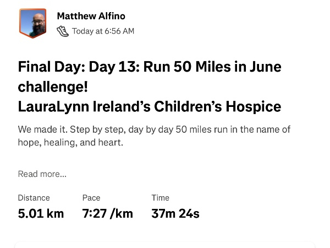The width and height of the screenshot is (330, 248).
Task: Select the Pace label
Action: pos(91,198)
